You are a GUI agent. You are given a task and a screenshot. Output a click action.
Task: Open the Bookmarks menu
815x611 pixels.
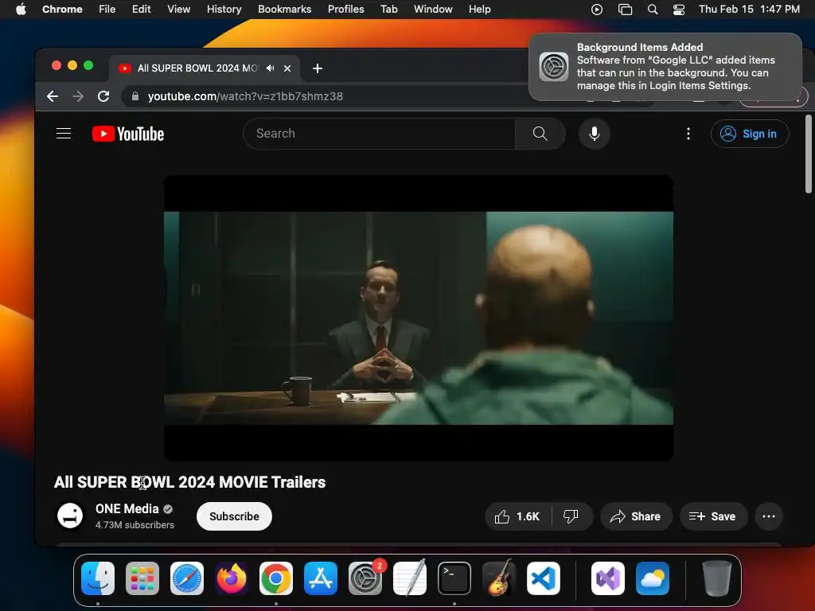click(x=284, y=10)
